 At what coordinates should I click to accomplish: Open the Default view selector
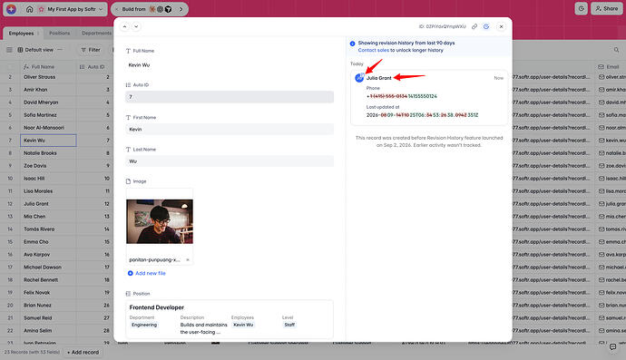(x=35, y=50)
